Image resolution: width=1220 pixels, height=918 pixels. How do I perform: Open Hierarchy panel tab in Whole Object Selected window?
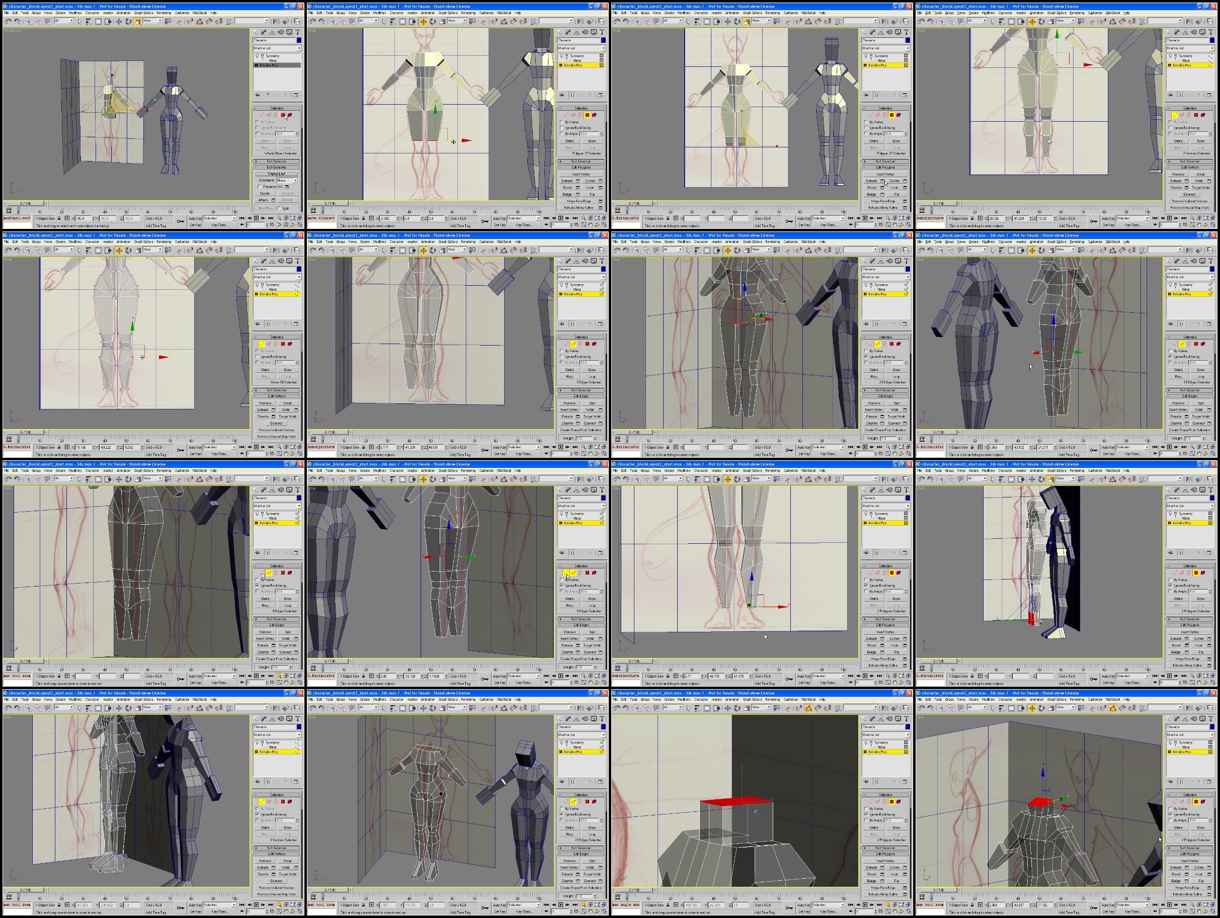[x=273, y=32]
